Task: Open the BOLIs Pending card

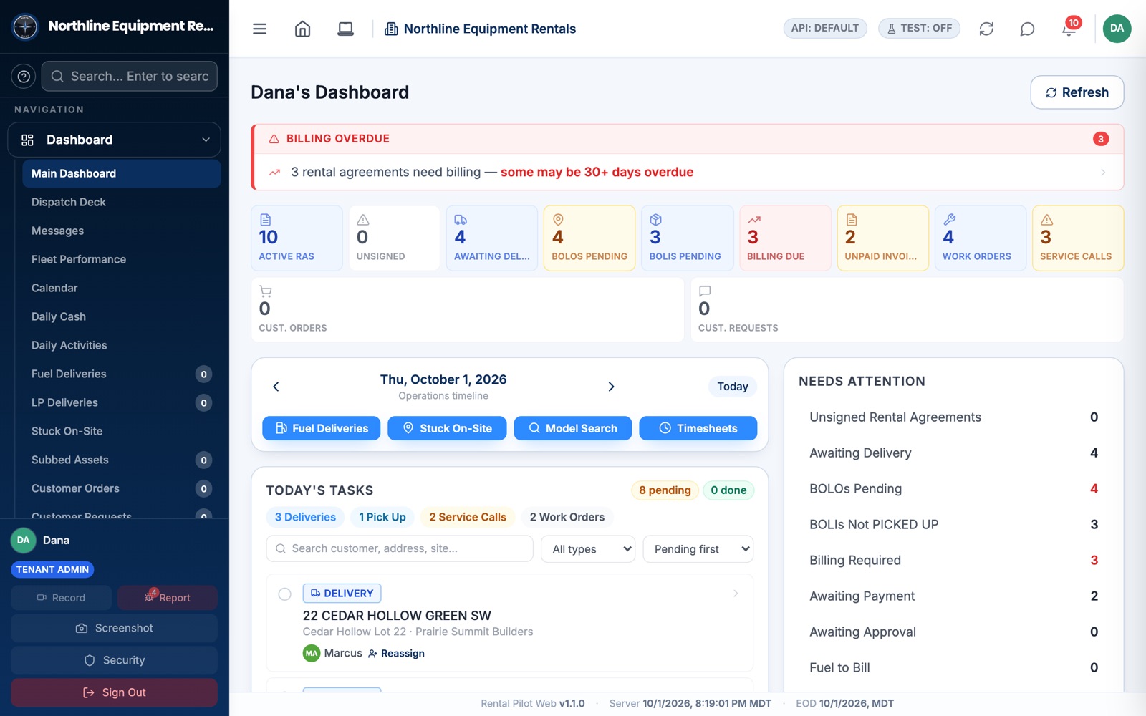Action: pyautogui.click(x=687, y=238)
